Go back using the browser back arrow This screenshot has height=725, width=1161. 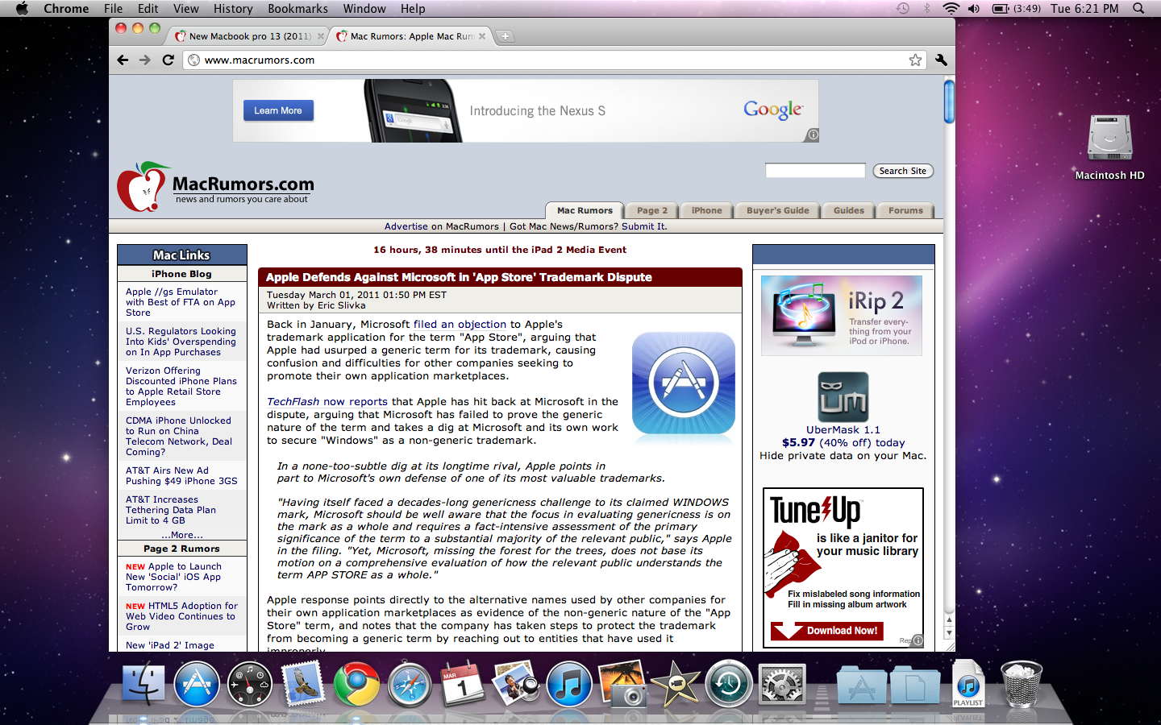click(x=123, y=60)
